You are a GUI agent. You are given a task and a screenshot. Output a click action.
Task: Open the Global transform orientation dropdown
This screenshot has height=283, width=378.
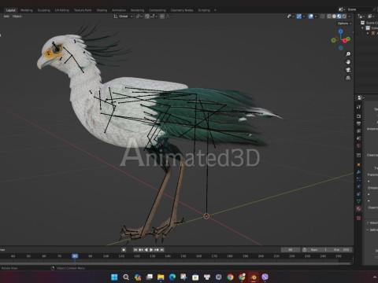[x=124, y=17]
